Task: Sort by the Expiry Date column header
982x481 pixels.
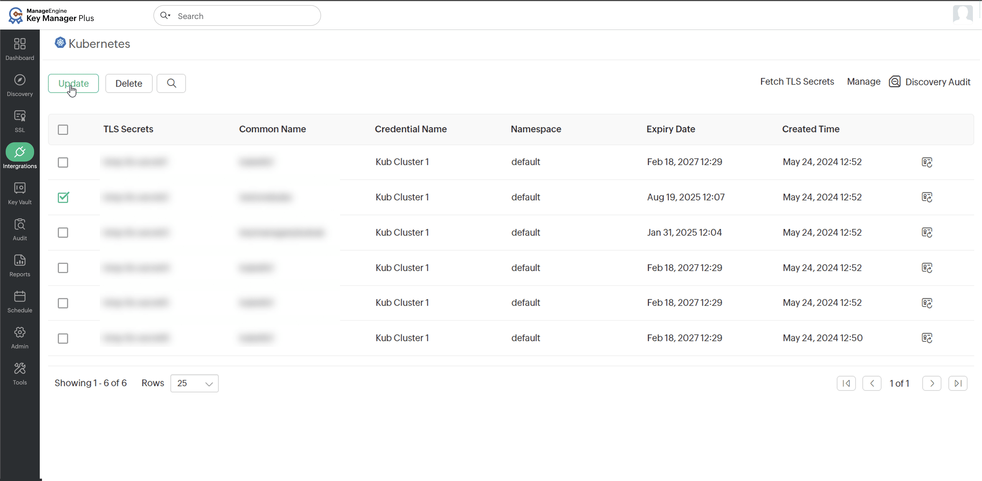Action: [671, 129]
